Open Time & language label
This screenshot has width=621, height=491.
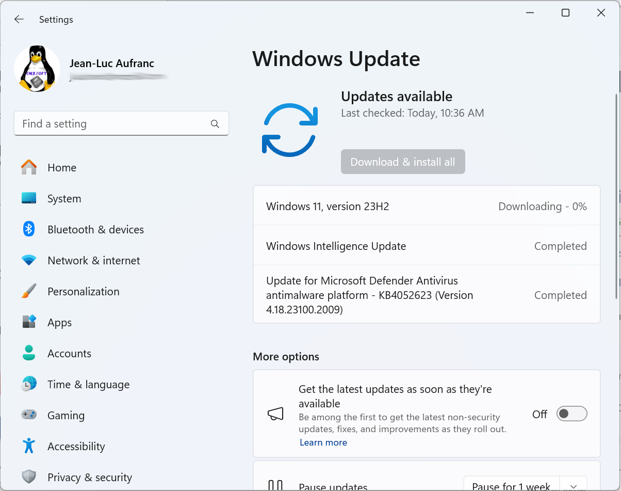coord(88,385)
